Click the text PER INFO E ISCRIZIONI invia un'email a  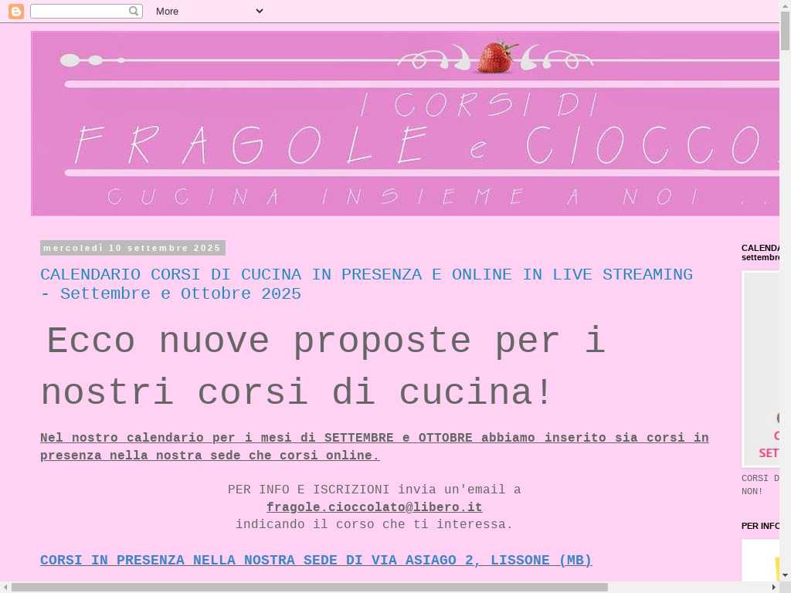click(x=375, y=490)
